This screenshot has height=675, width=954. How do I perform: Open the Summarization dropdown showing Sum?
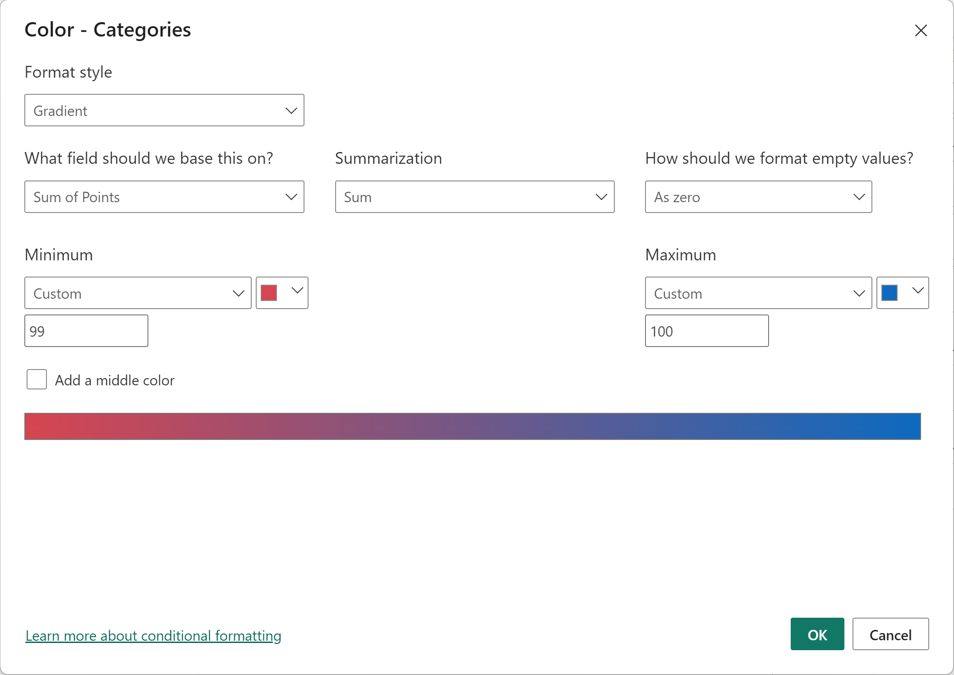click(x=475, y=197)
